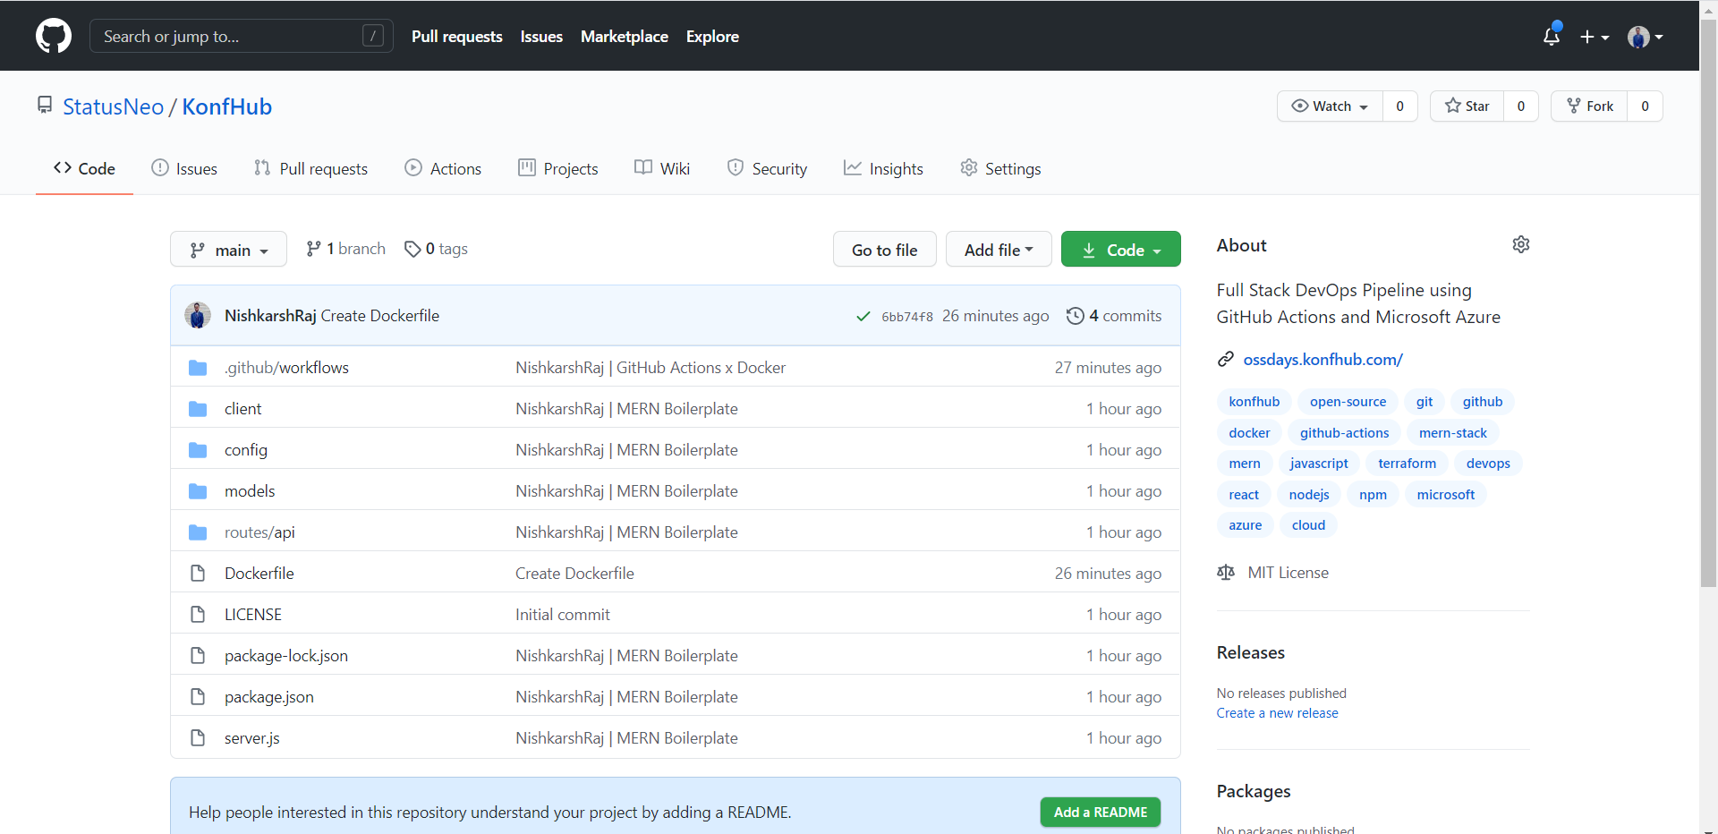Viewport: 1718px width, 834px height.
Task: Open the plus create-new menu
Action: [1595, 37]
